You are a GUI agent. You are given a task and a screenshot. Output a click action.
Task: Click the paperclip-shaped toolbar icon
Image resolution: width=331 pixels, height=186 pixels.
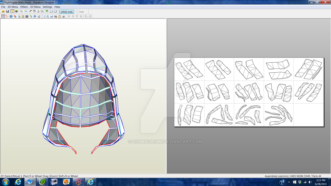pos(30,11)
